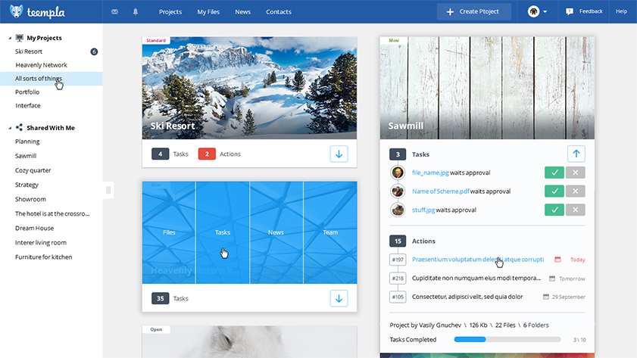Expand Ski Resort card with down arrow
This screenshot has height=358, width=637.
click(x=339, y=154)
